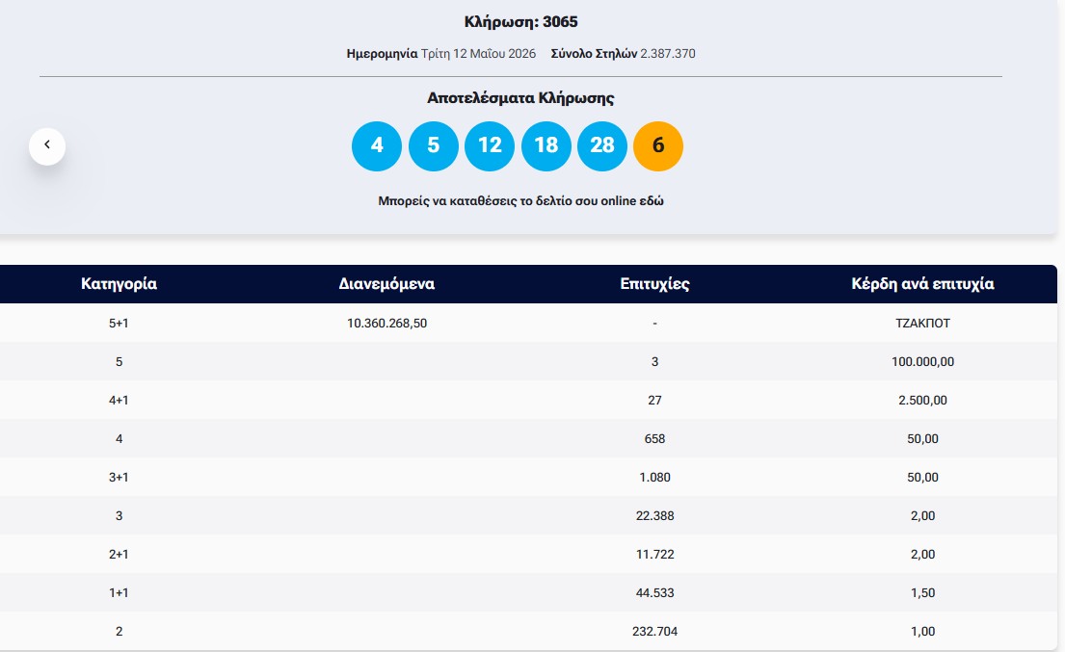Screen dimensions: 1065x652
Task: Click the winning number ball 18
Action: pos(546,145)
